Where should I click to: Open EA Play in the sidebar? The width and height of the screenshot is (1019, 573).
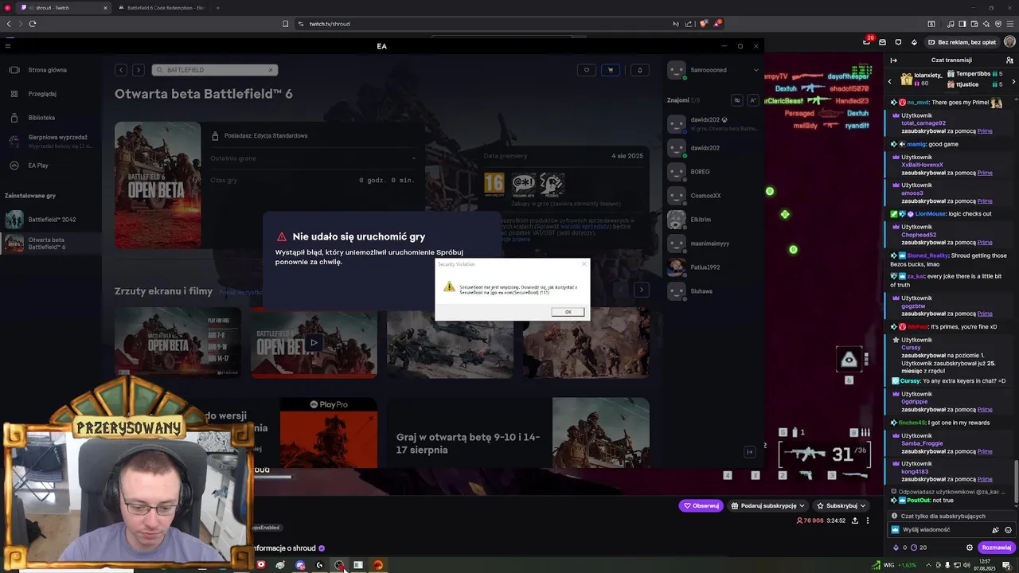click(x=51, y=166)
